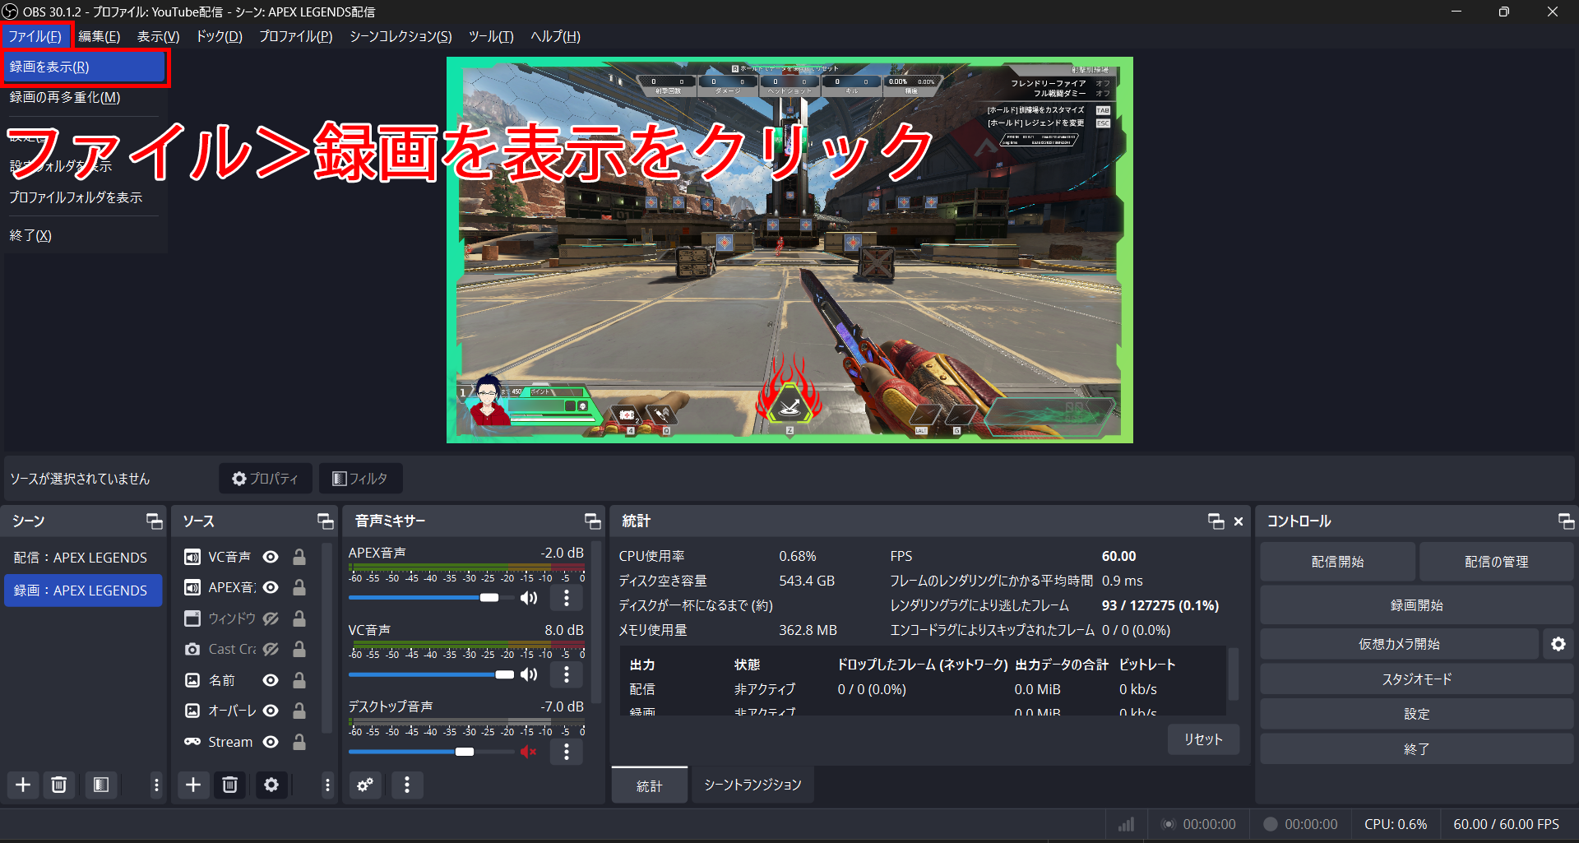Choose プロファイルフォルダを表示 menu entry

[86, 197]
